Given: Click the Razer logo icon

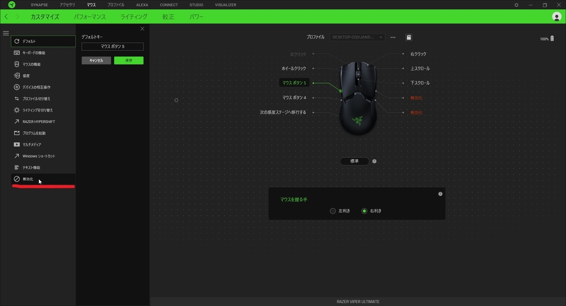Looking at the screenshot, I should coord(12,5).
